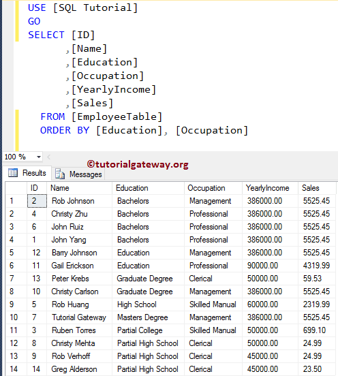Click the Peter Krebs name cell
Viewport: 338px width, 376px height.
(80, 279)
